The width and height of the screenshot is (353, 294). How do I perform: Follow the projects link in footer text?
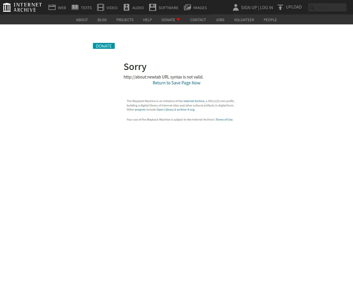pos(140,110)
